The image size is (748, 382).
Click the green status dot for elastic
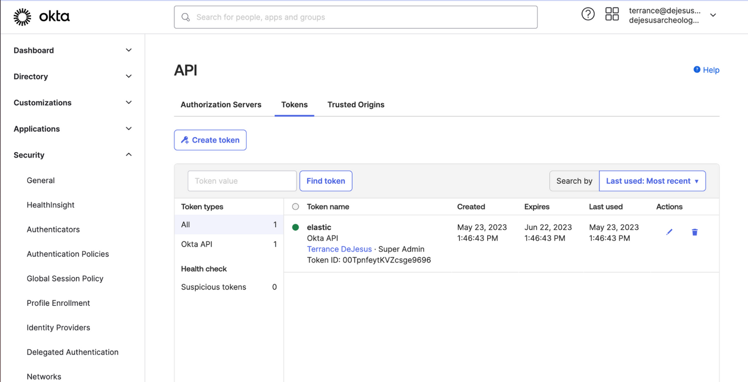296,227
